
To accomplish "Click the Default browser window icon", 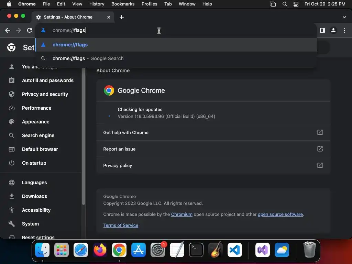I will coord(11,149).
